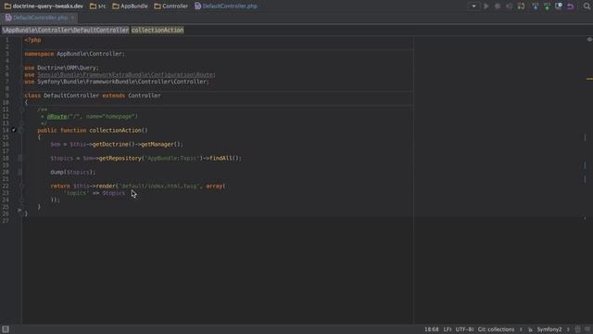Click the yellow warning stripe marker
The width and height of the screenshot is (593, 334).
pyautogui.click(x=589, y=79)
